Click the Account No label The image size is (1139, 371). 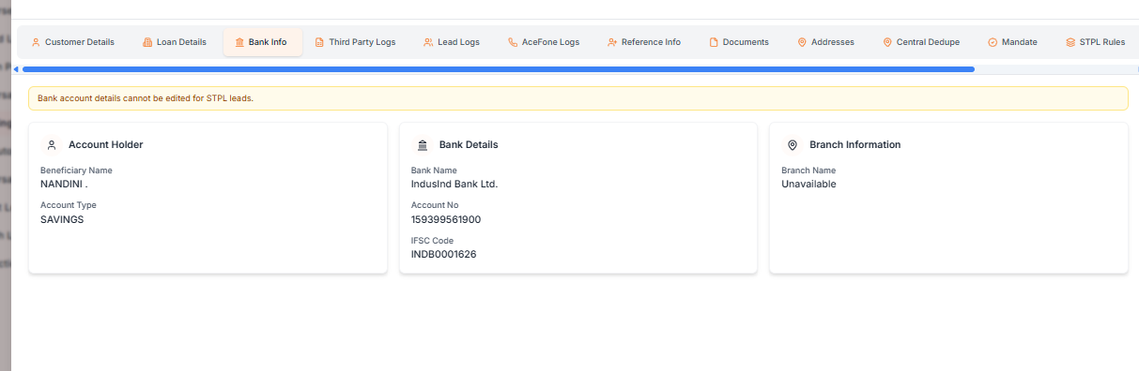tap(435, 205)
